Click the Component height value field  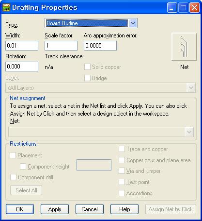pyautogui.click(x=94, y=165)
